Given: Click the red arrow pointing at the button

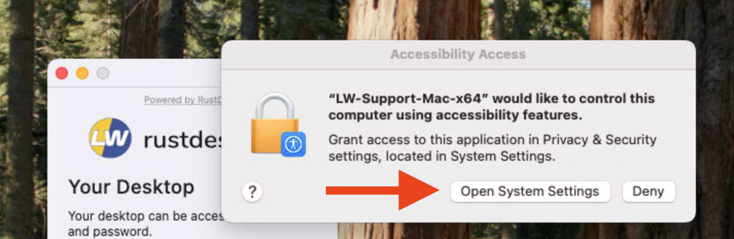Looking at the screenshot, I should [382, 191].
